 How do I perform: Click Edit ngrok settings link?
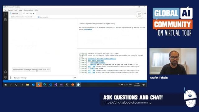(x=96, y=61)
